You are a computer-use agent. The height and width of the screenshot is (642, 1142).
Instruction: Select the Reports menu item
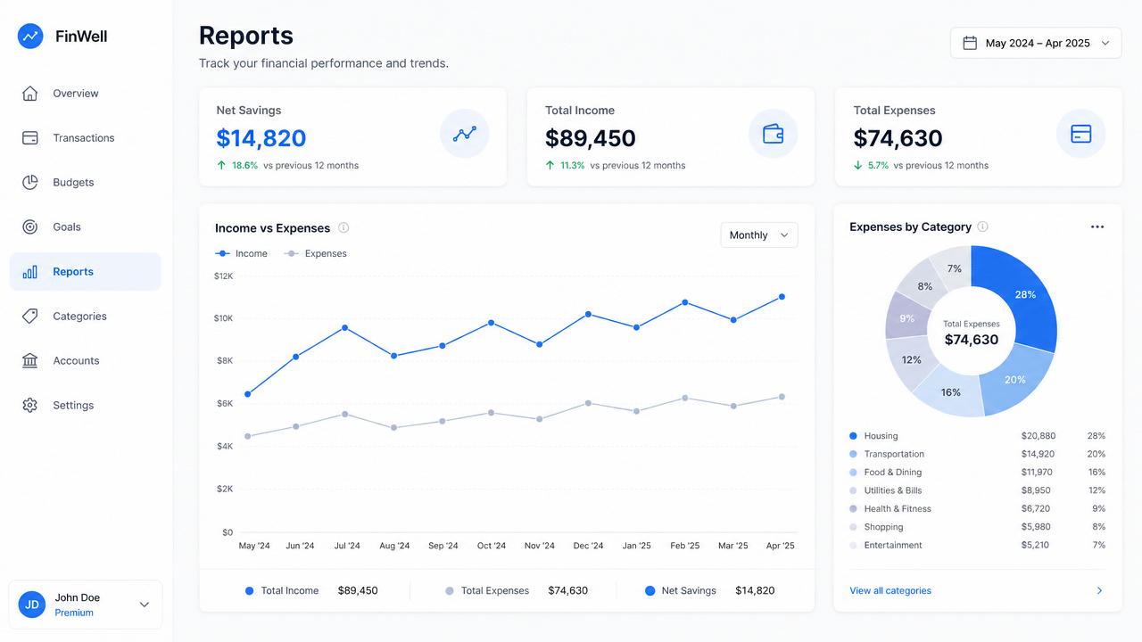click(x=86, y=272)
